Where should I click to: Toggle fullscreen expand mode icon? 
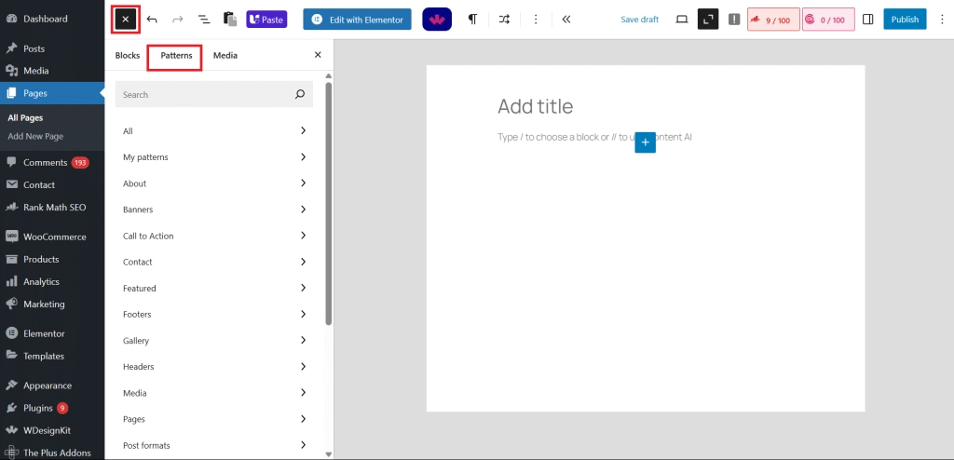[x=708, y=19]
